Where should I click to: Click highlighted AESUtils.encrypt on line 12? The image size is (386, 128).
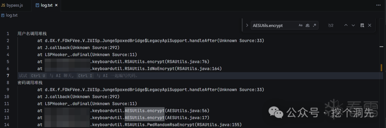click(144, 111)
